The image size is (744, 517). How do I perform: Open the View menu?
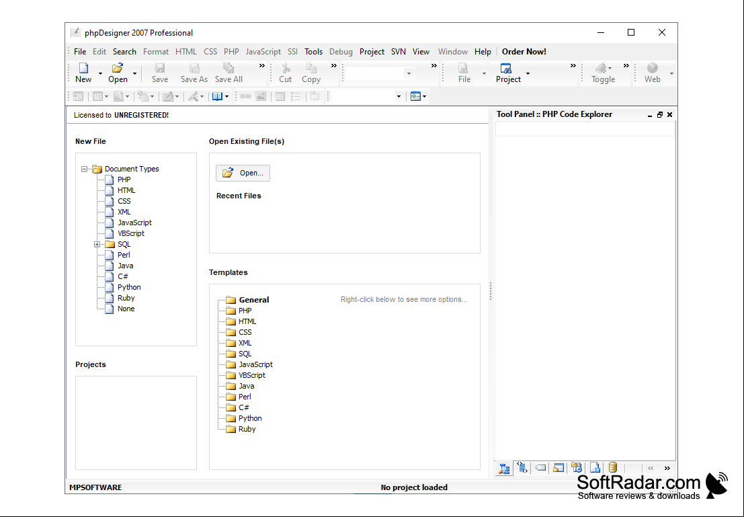point(421,52)
